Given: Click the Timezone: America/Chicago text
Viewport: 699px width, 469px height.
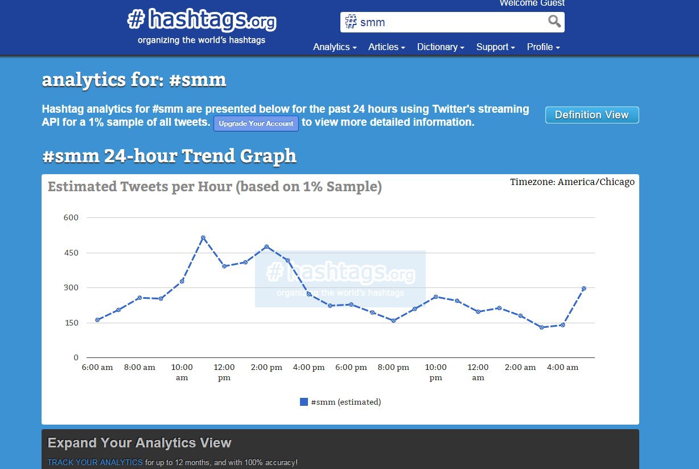Looking at the screenshot, I should tap(572, 182).
